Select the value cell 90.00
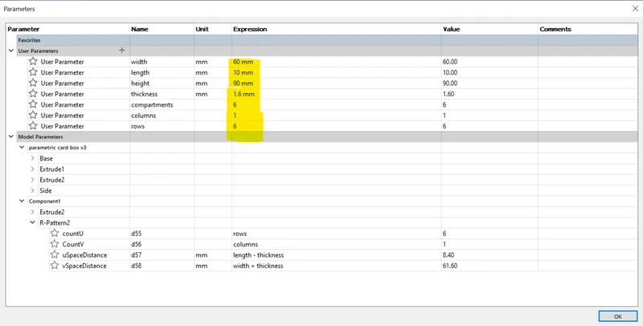This screenshot has height=326, width=643. pyautogui.click(x=489, y=83)
